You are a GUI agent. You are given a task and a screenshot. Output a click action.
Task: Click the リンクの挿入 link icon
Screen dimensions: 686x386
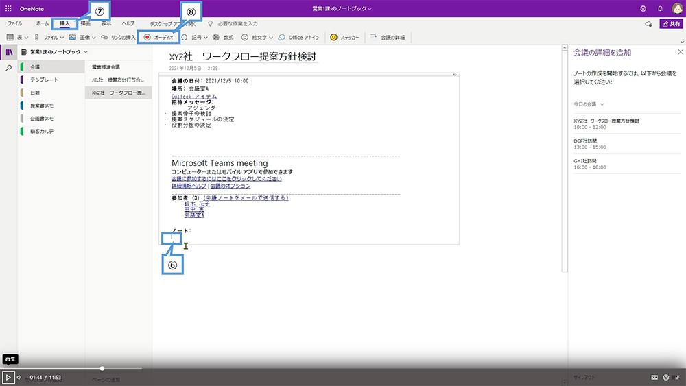coord(104,37)
